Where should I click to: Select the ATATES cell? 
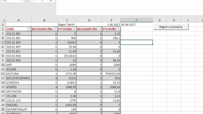tap(18, 87)
